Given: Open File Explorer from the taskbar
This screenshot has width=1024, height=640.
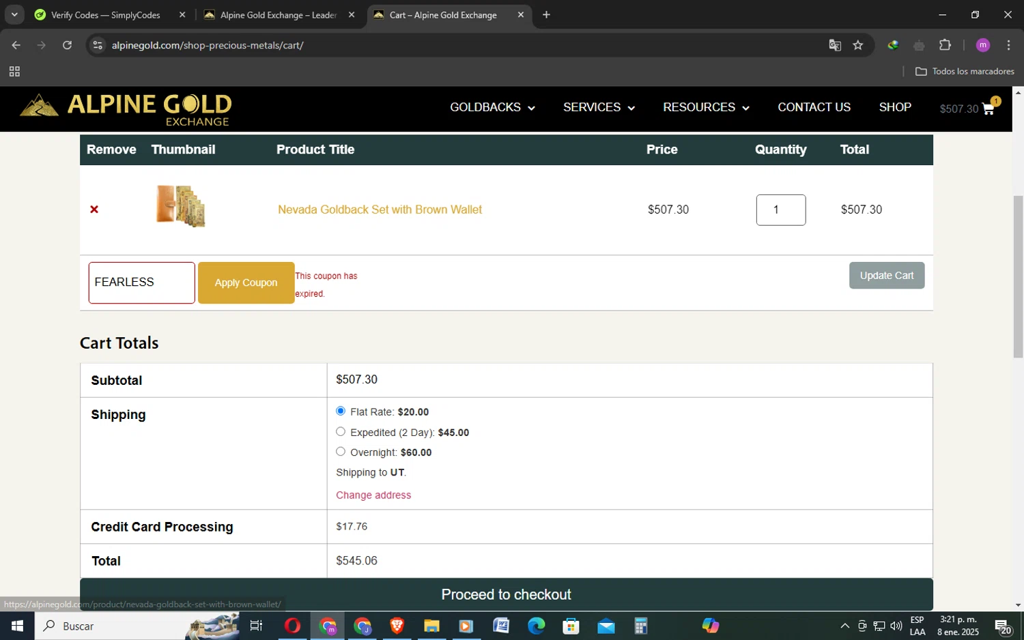Looking at the screenshot, I should [x=431, y=626].
